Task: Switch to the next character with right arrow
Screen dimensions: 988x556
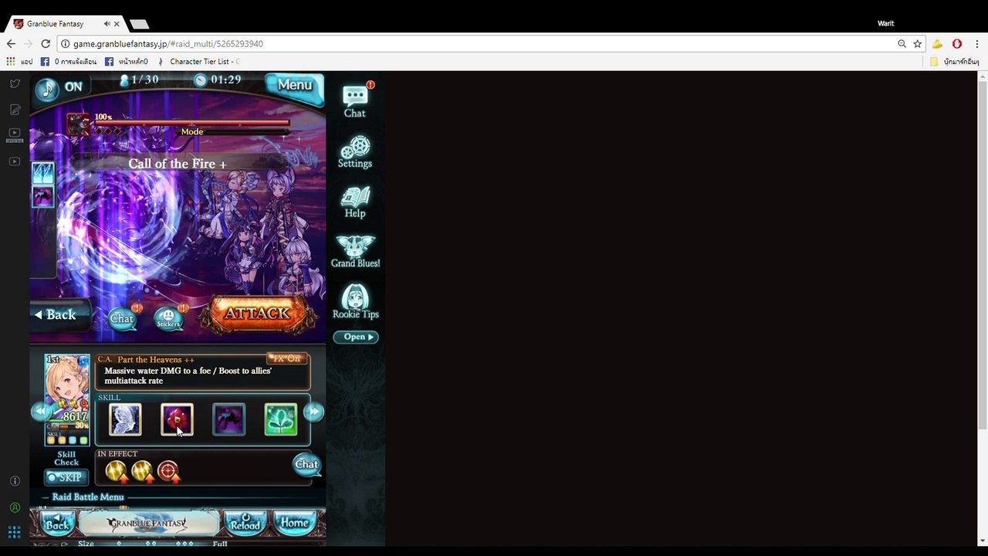Action: tap(314, 412)
